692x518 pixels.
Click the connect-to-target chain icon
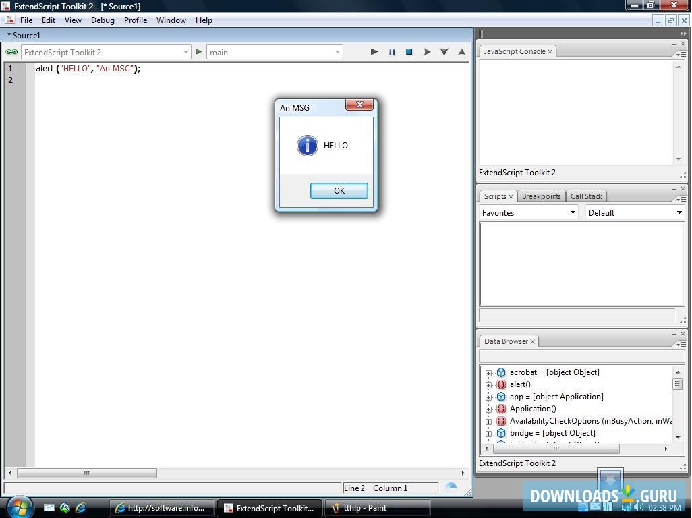point(11,51)
